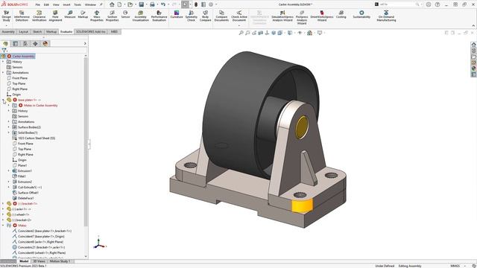Open the Costing tool
The image size is (477, 268).
pyautogui.click(x=341, y=14)
